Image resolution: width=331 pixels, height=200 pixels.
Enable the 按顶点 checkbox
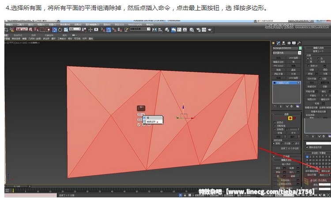[x=275, y=122]
